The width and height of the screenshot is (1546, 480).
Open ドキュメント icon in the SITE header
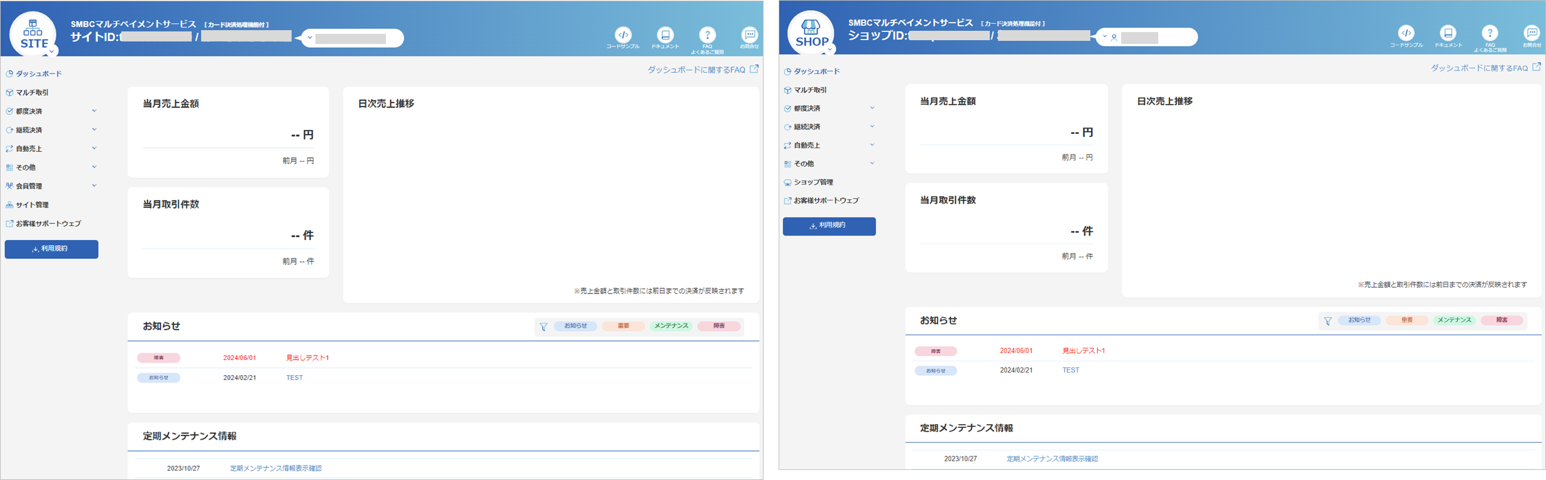(x=665, y=38)
